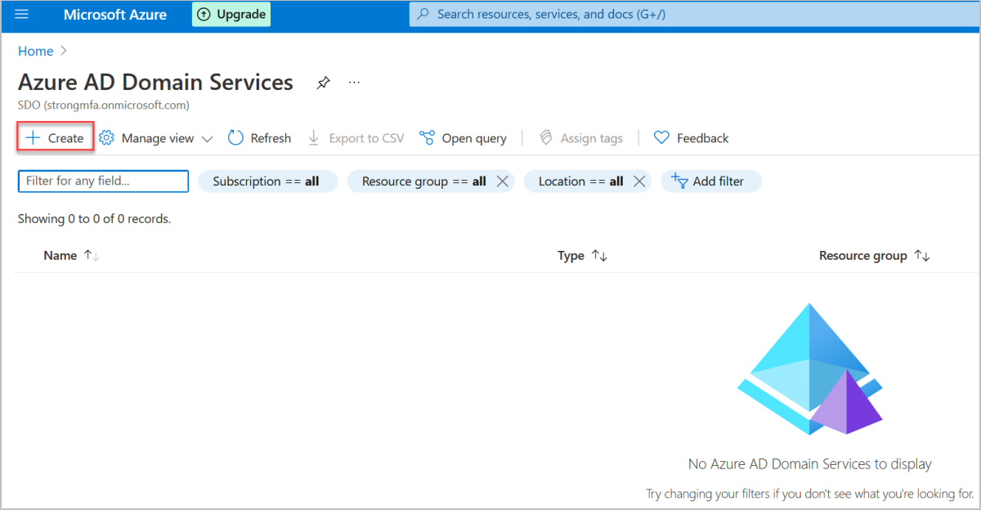Open the Feedback pane
The height and width of the screenshot is (510, 981).
tap(691, 138)
